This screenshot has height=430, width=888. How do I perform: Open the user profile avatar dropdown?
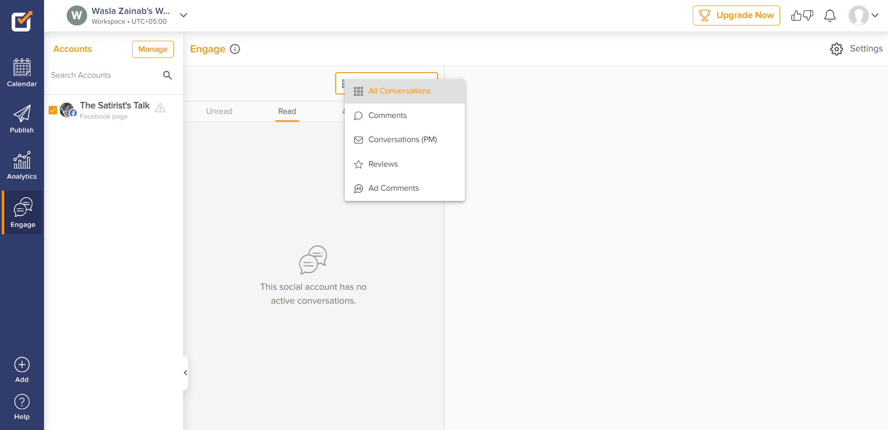click(x=863, y=15)
